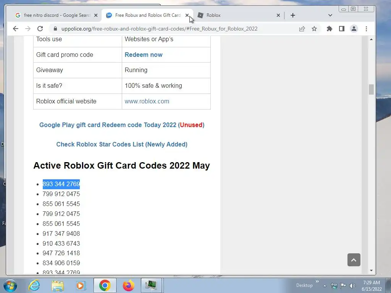Expand the Desktop toolbar chevron
Screen dimensions: 391x293
click(x=317, y=282)
